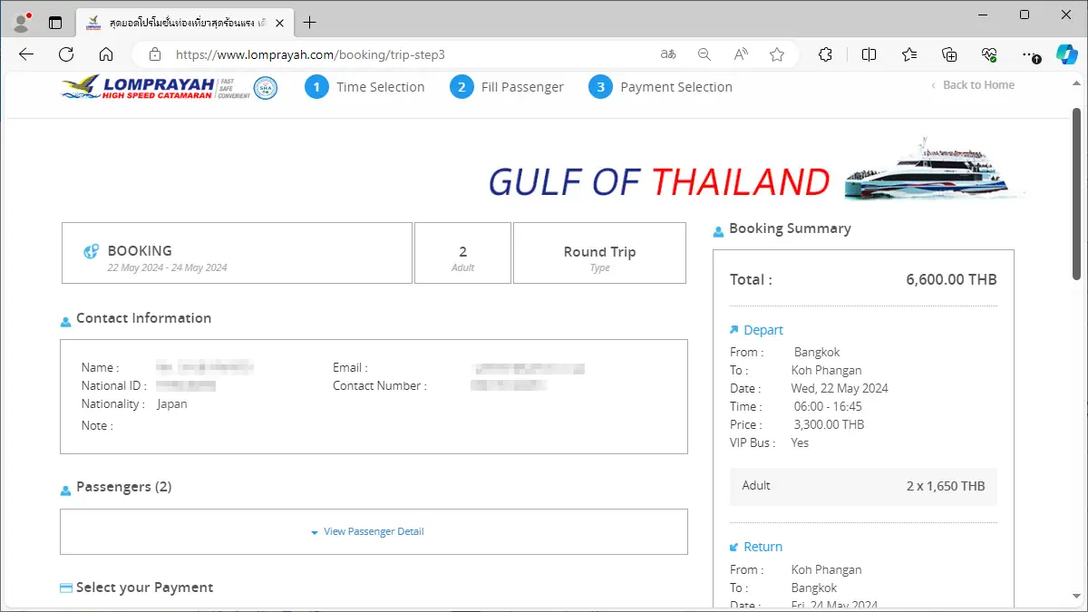Screen dimensions: 1088x612
Task: Open the browser extensions puzzle icon
Action: [x=825, y=54]
